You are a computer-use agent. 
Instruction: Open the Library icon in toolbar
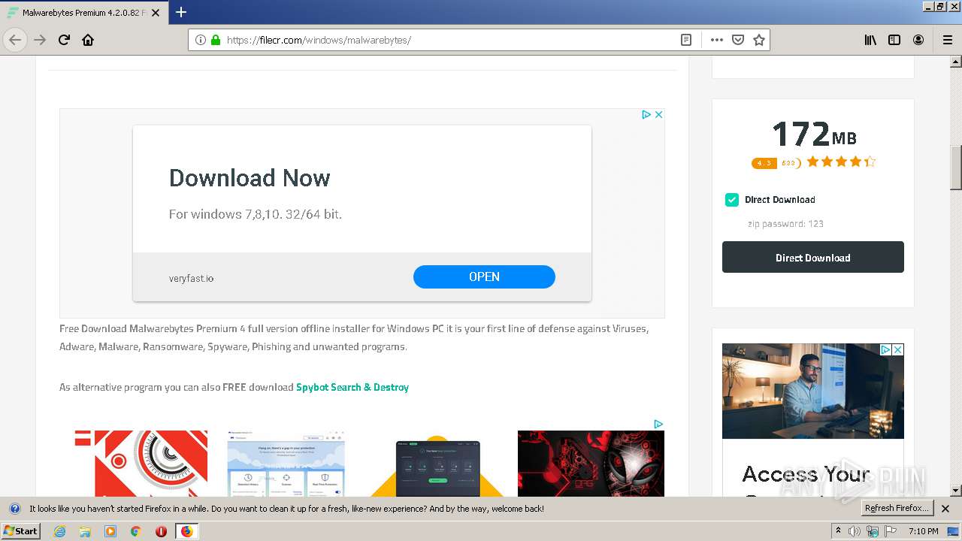[x=870, y=40]
